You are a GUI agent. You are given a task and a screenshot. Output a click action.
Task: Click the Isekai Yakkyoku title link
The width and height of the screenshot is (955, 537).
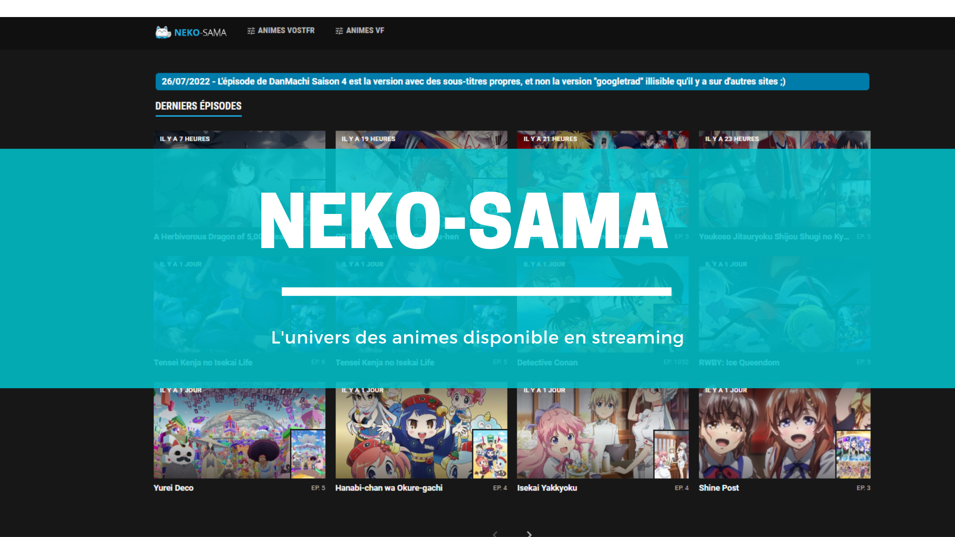(547, 488)
